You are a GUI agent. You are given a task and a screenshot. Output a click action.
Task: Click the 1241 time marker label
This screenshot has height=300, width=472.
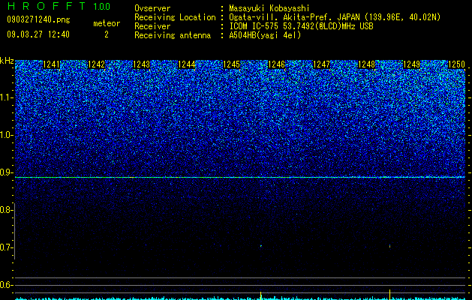coord(52,64)
